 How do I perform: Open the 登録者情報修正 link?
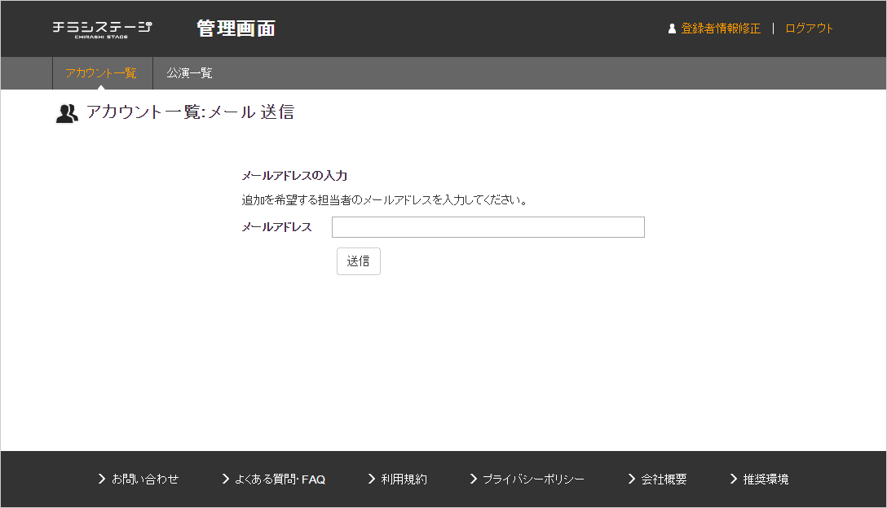click(x=721, y=28)
